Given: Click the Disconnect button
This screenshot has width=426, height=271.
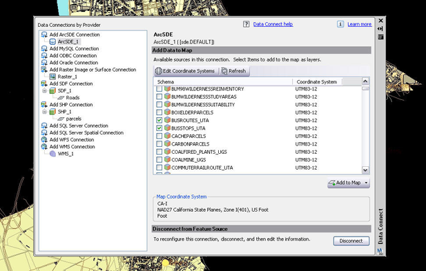Looking at the screenshot, I should 351,241.
